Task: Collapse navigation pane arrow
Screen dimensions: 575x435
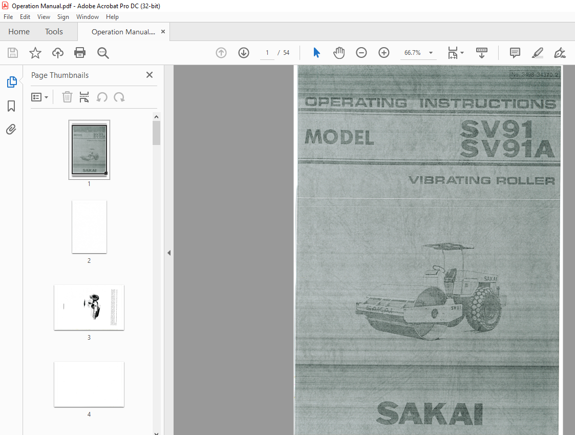Action: (169, 253)
